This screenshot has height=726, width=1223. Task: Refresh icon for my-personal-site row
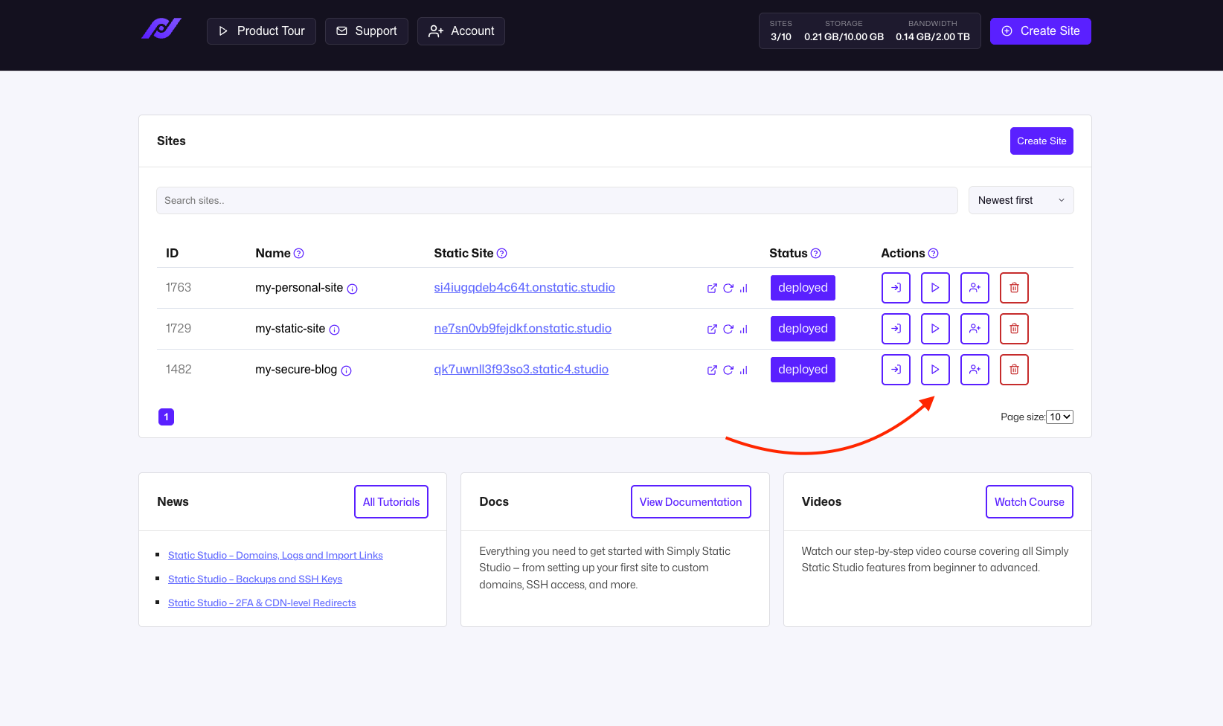[728, 289]
